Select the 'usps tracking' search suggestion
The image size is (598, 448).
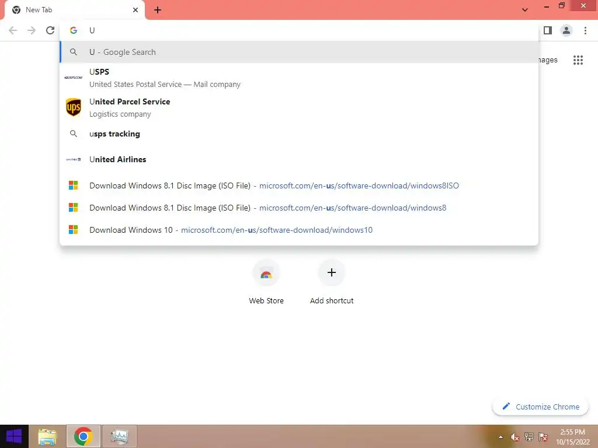click(299, 134)
